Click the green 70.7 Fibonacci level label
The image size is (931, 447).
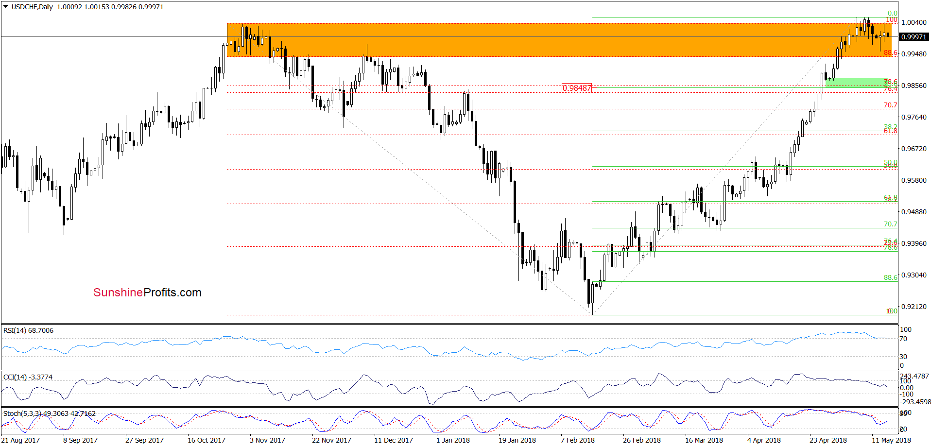tap(890, 224)
